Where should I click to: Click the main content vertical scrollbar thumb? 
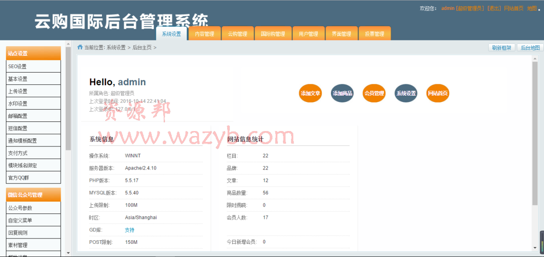535,134
